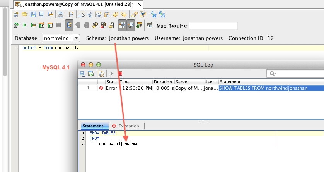Print the current query
This screenshot has width=324, height=172.
pos(61,14)
